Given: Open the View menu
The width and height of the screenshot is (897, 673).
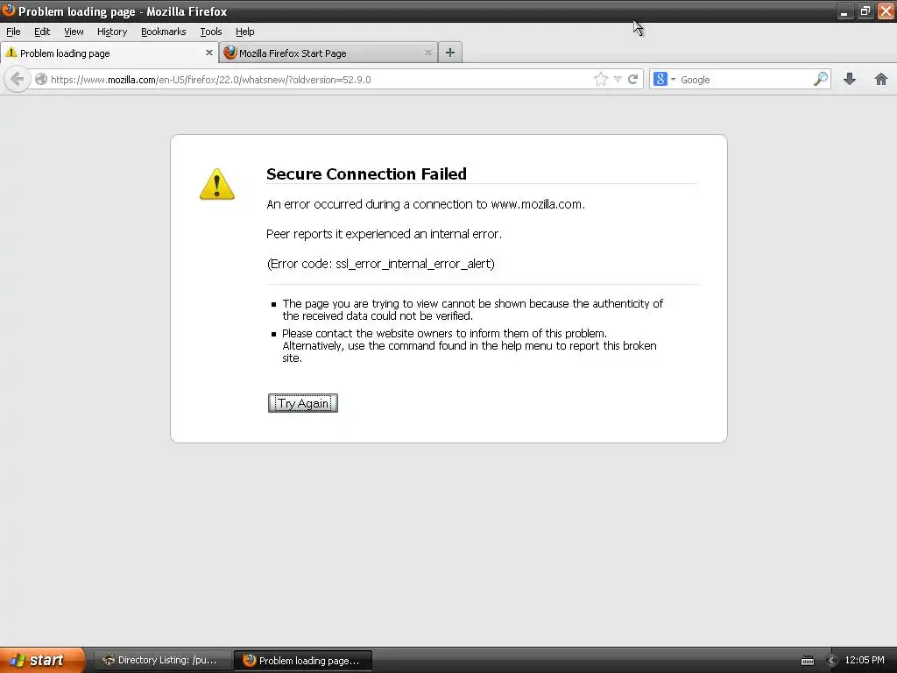Looking at the screenshot, I should 74,32.
